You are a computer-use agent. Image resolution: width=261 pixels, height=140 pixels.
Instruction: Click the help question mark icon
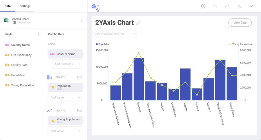[203, 6]
